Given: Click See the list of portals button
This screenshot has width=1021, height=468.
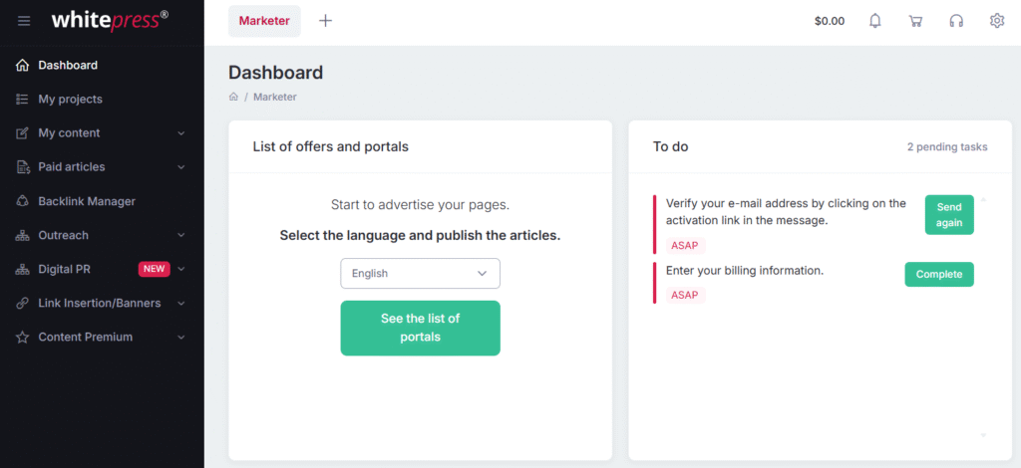Looking at the screenshot, I should pyautogui.click(x=420, y=328).
